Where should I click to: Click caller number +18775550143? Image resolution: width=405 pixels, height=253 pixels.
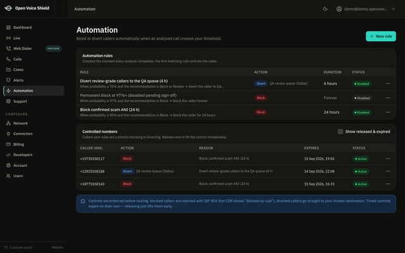pos(92,184)
